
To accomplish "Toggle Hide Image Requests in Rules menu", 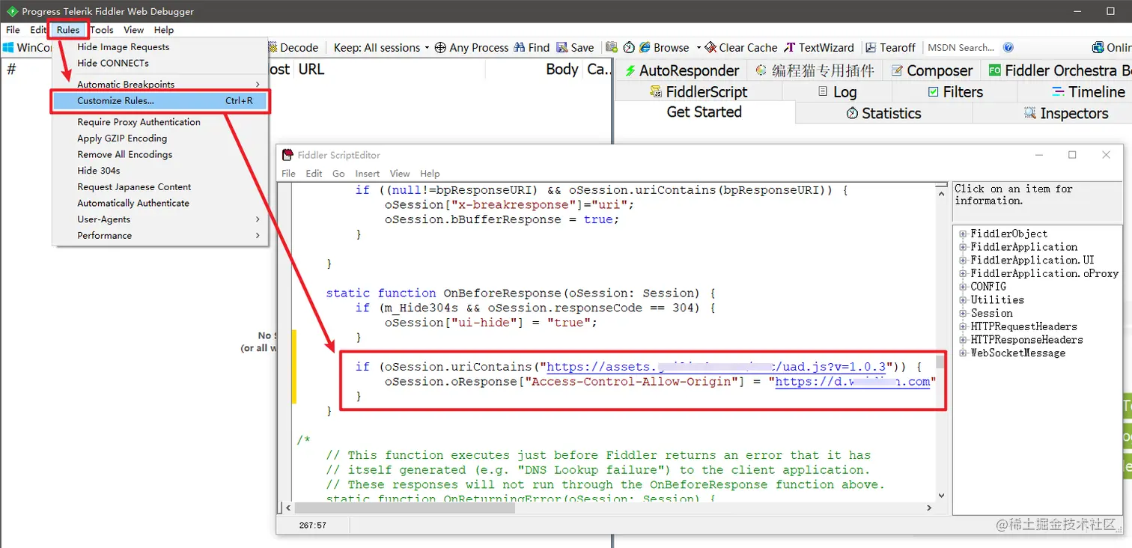I will coord(160,46).
